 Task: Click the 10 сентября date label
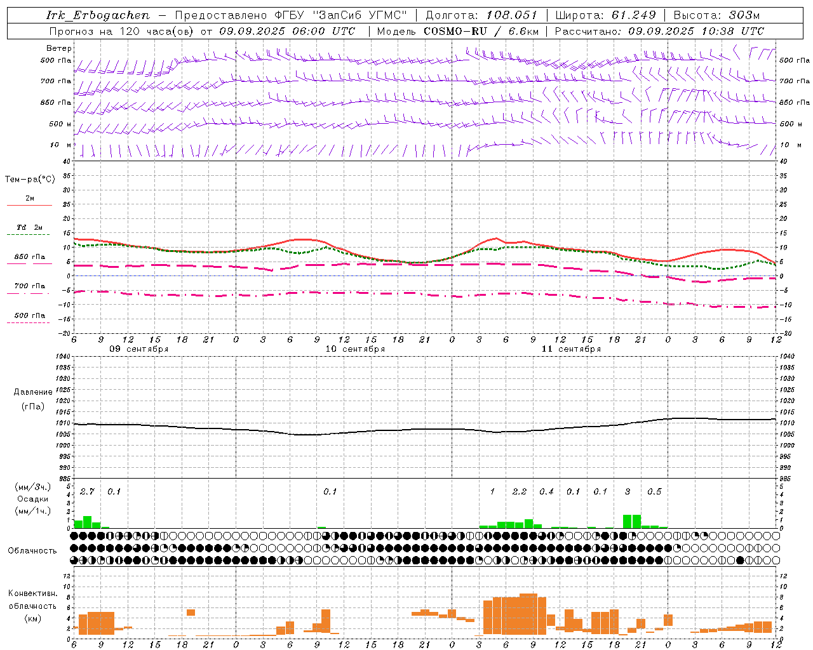pyautogui.click(x=355, y=349)
